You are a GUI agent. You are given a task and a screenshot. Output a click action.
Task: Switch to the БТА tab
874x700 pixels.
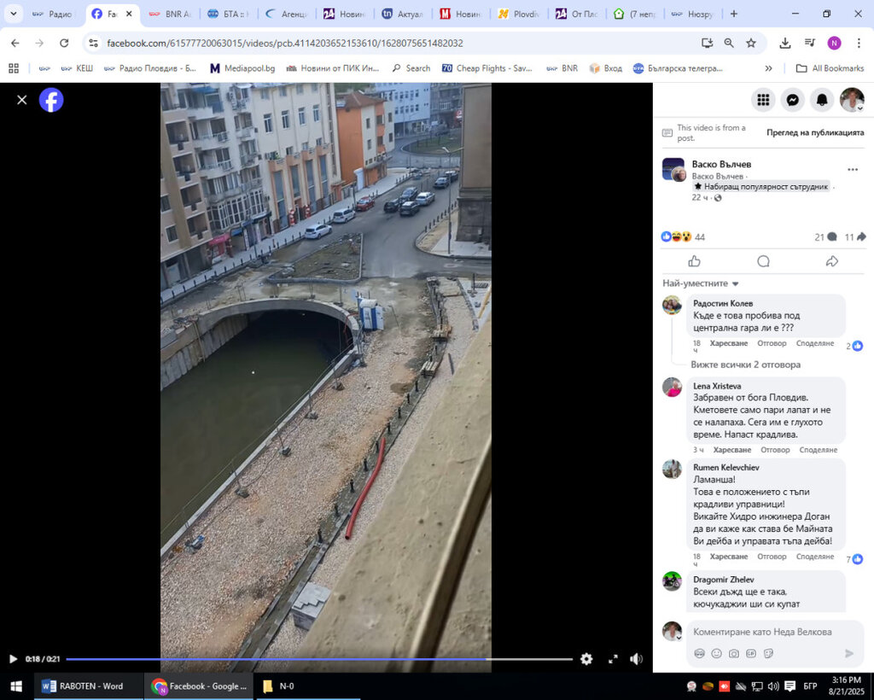tap(229, 14)
